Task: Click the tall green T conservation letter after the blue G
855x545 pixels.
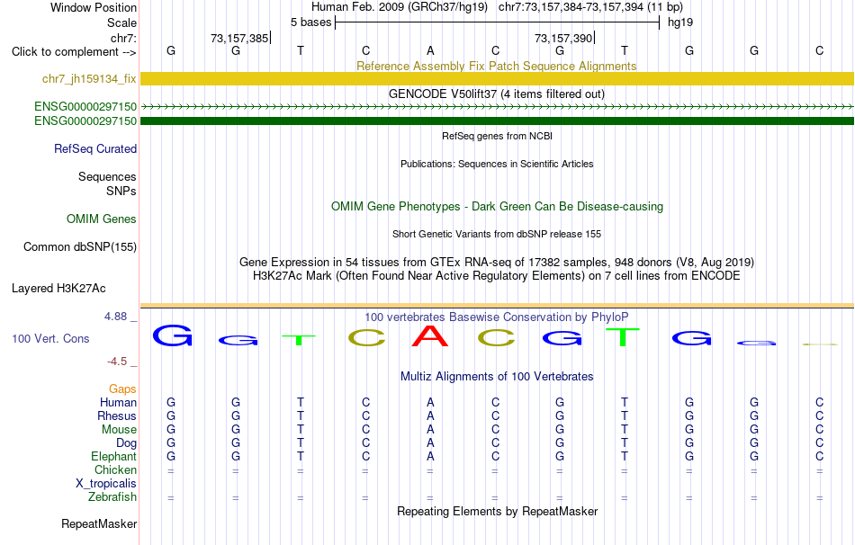Action: coord(622,337)
